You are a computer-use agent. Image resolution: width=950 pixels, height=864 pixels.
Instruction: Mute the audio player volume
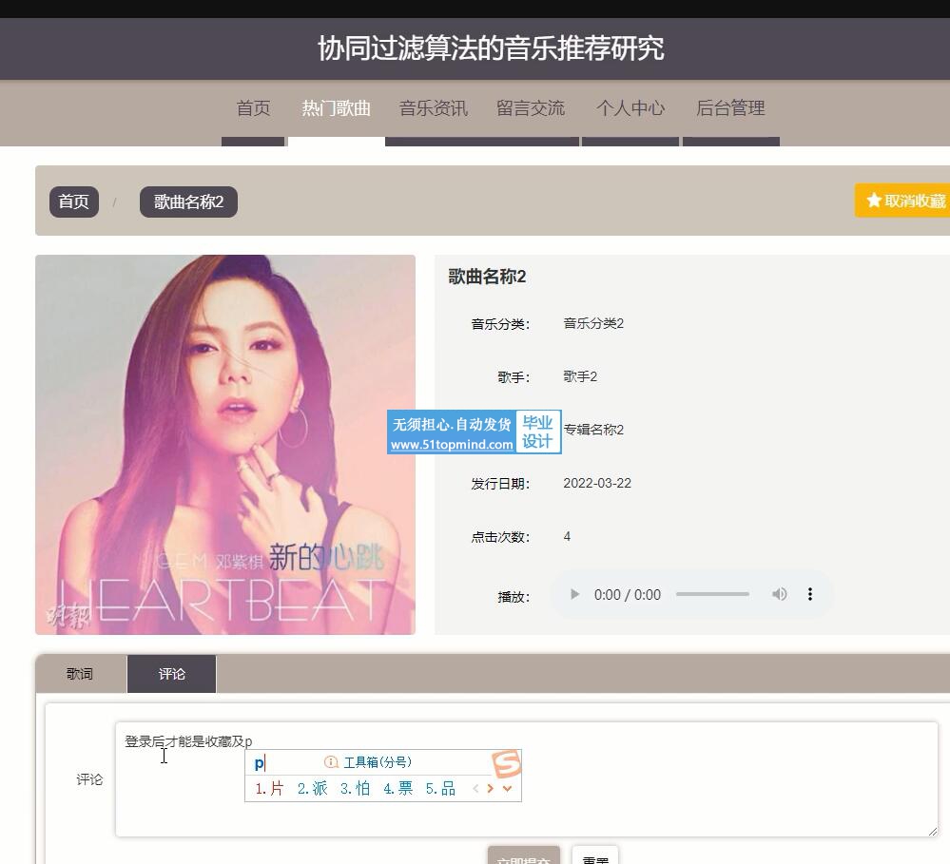pyautogui.click(x=779, y=595)
